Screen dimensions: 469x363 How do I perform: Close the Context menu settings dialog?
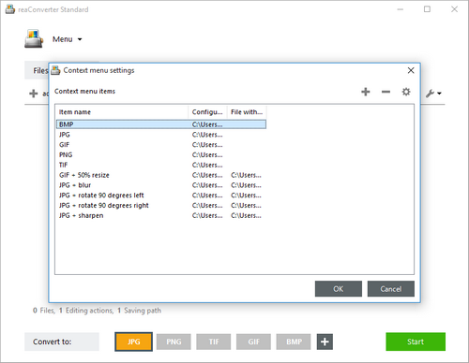pos(411,70)
